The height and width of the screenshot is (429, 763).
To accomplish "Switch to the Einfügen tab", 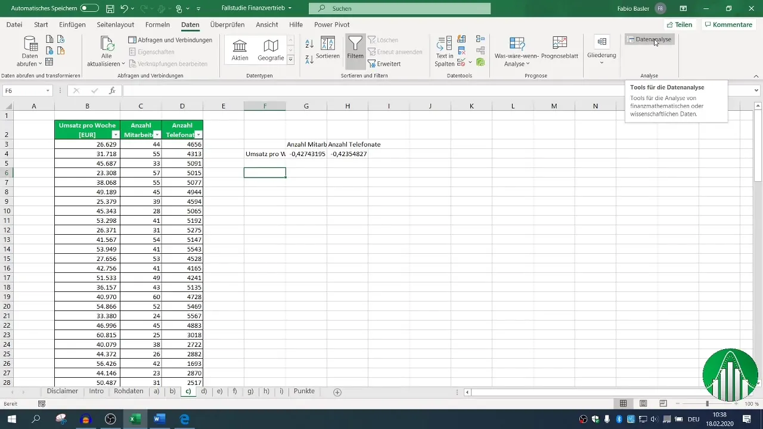I will [x=73, y=24].
